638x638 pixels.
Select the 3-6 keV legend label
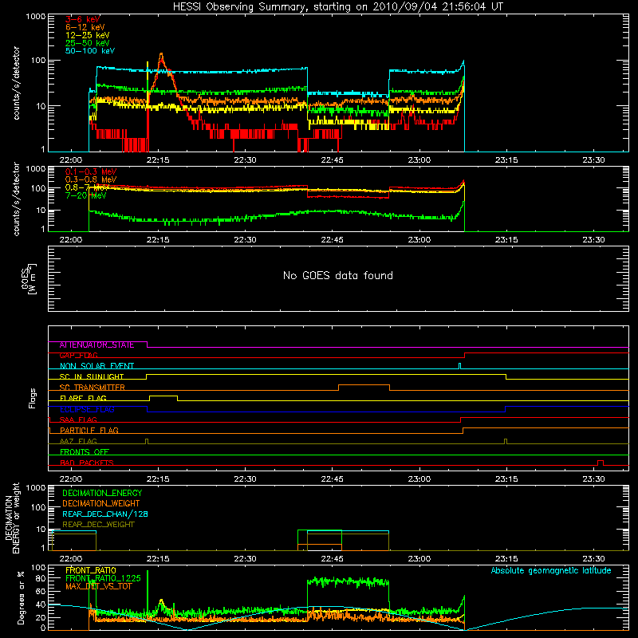(x=83, y=19)
